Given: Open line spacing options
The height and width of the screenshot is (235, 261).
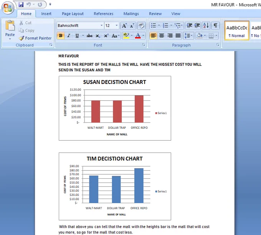Looking at the screenshot, I should click(188, 36).
